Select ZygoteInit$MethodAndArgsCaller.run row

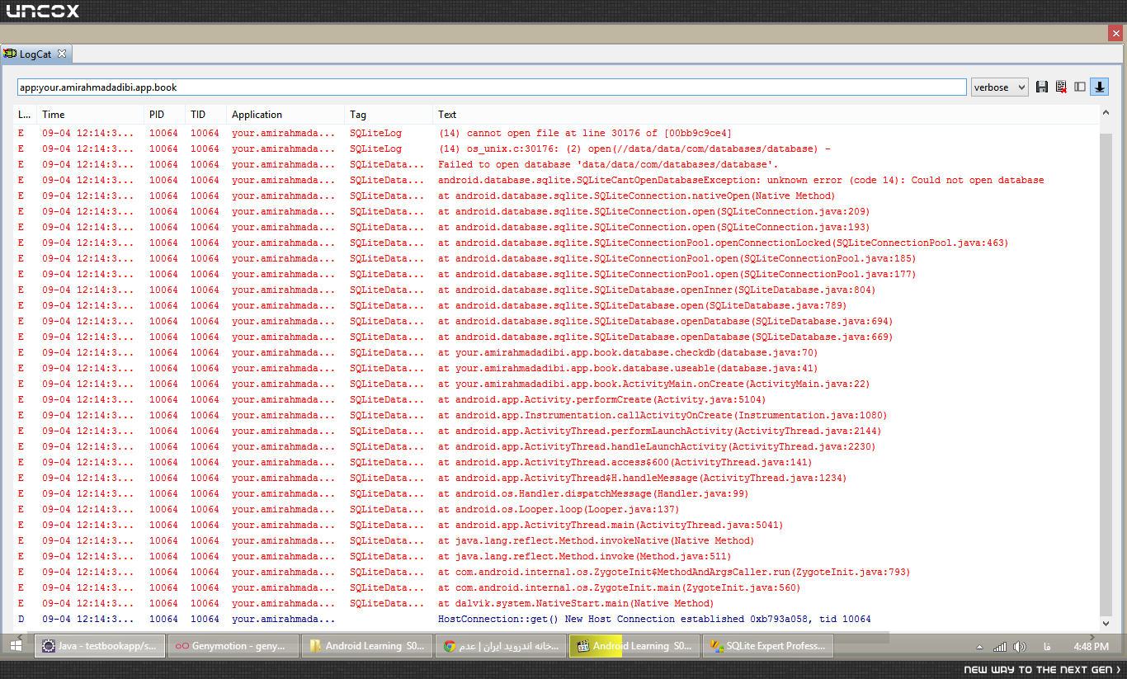coord(557,572)
